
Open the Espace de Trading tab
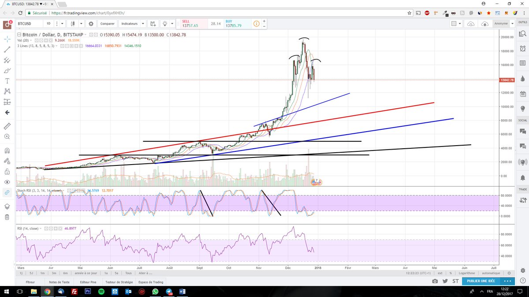click(151, 282)
